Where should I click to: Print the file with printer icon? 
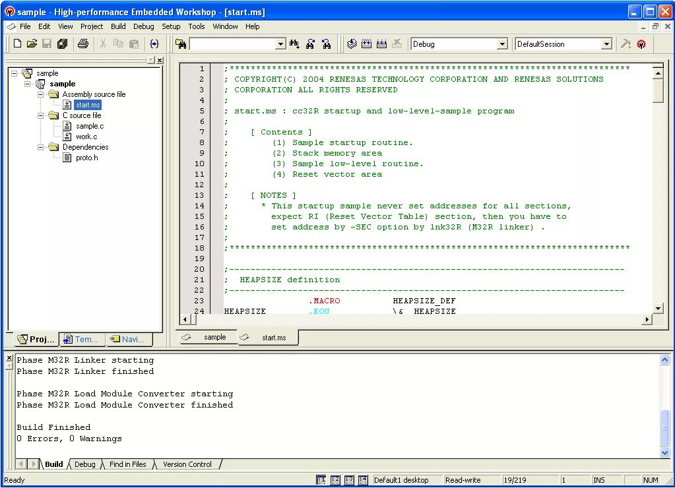(x=83, y=44)
